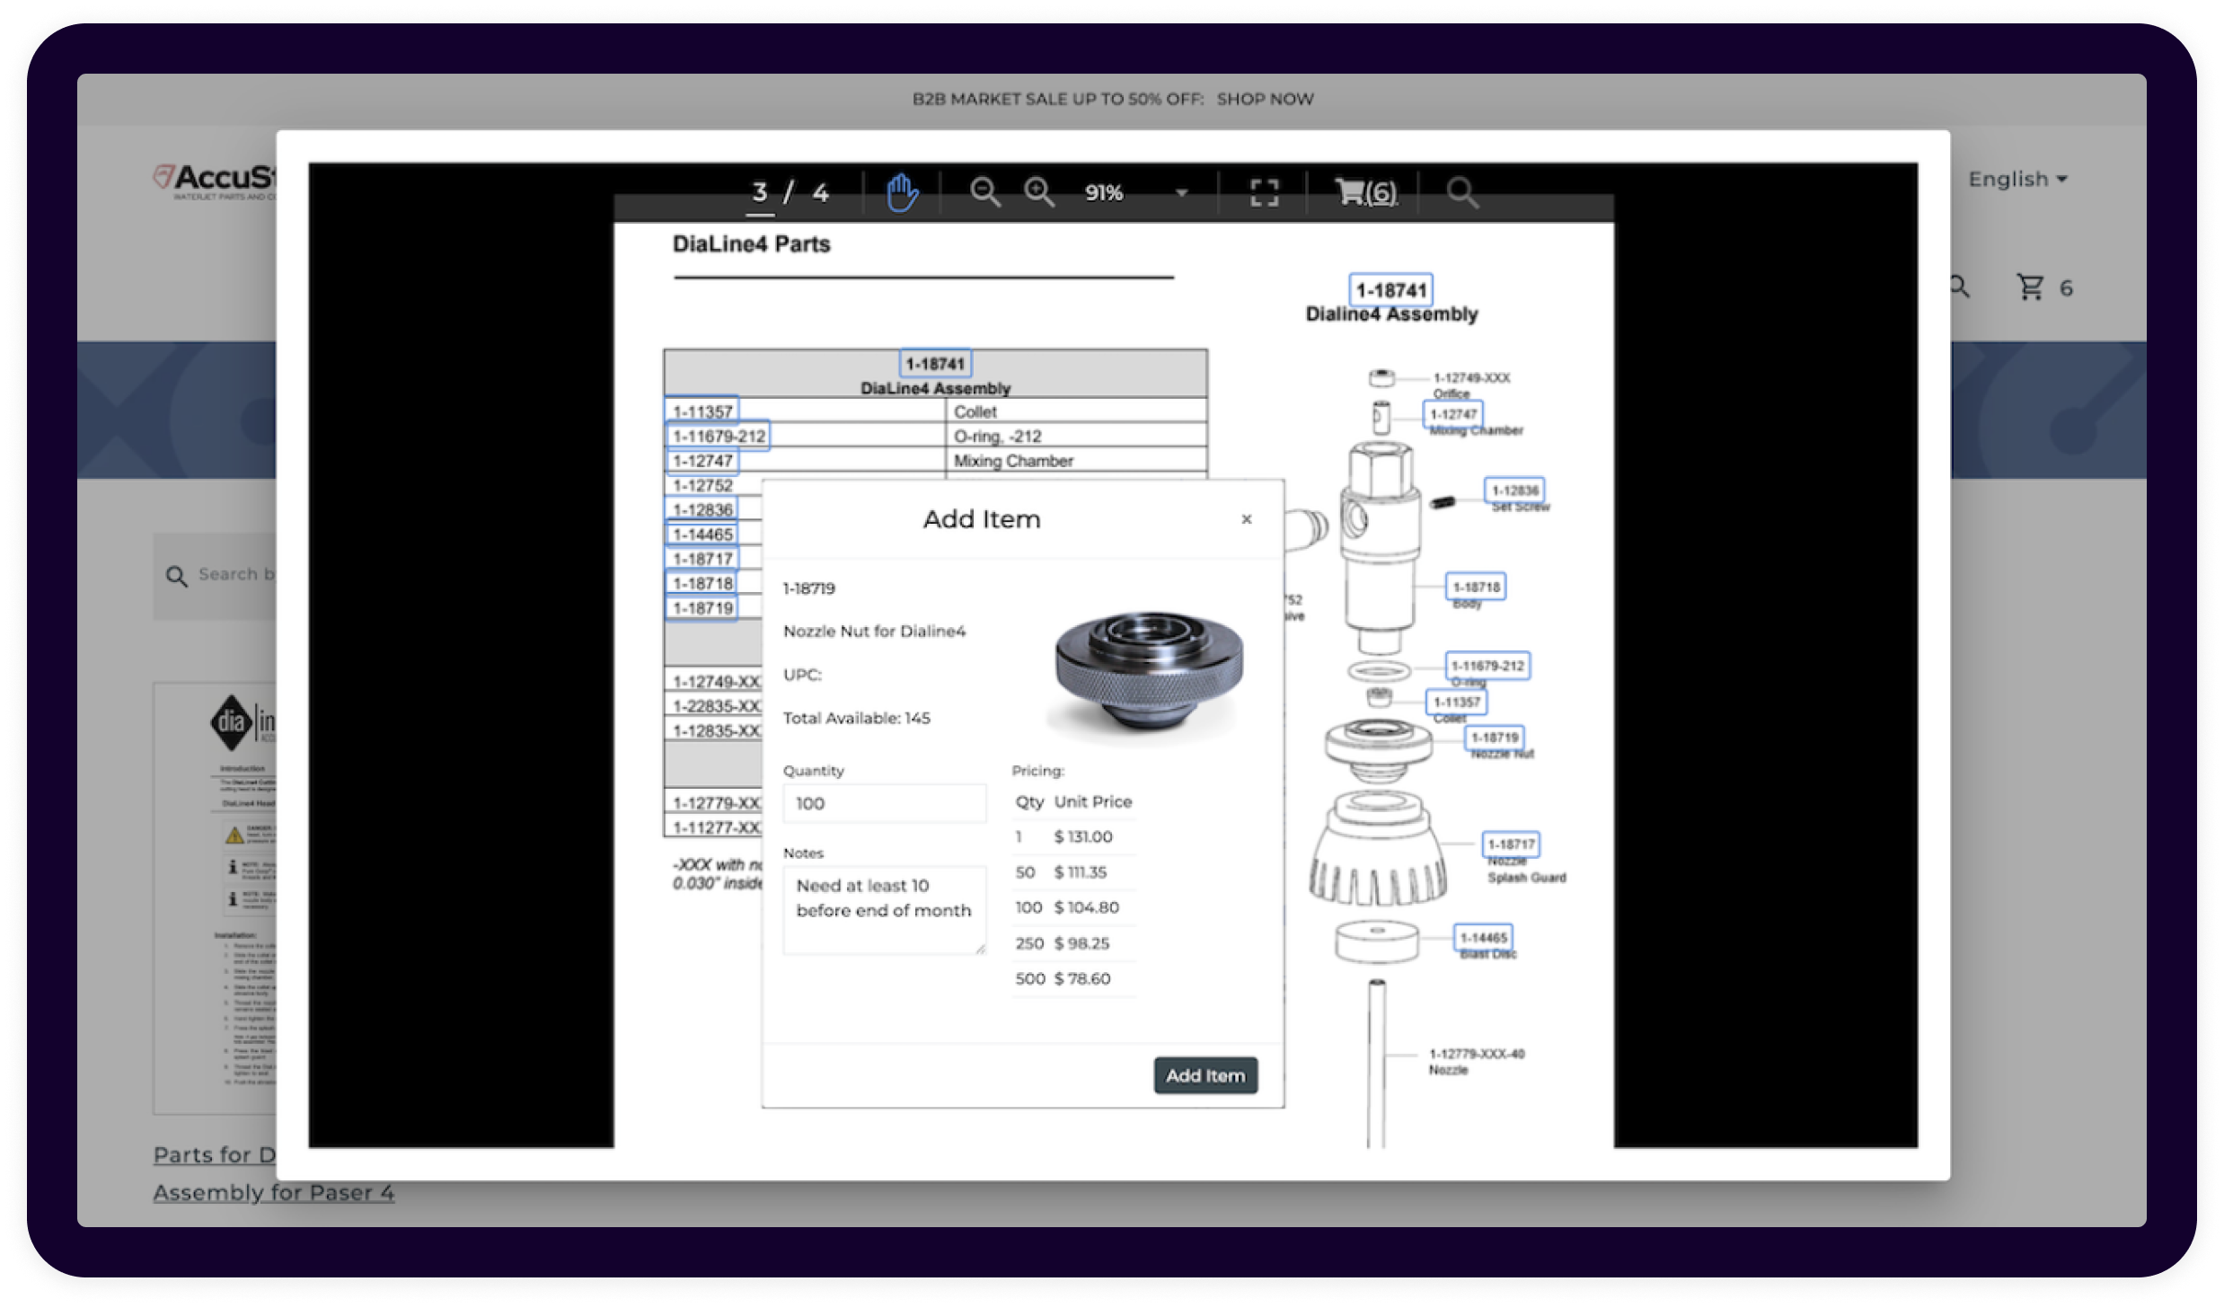Click the Total Available: 145 text
Screen dimensions: 2224x1308
[x=856, y=718]
